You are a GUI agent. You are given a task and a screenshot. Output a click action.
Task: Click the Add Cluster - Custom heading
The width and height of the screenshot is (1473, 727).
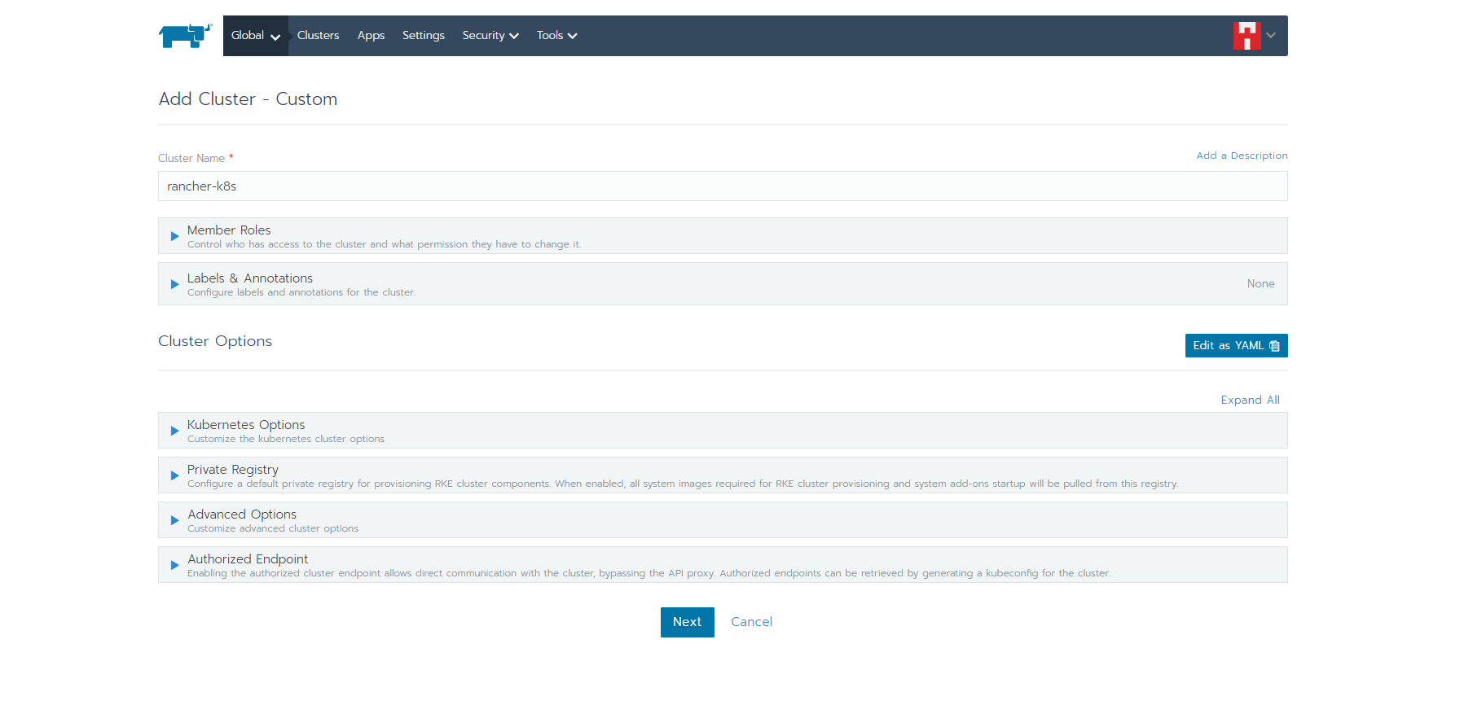248,99
